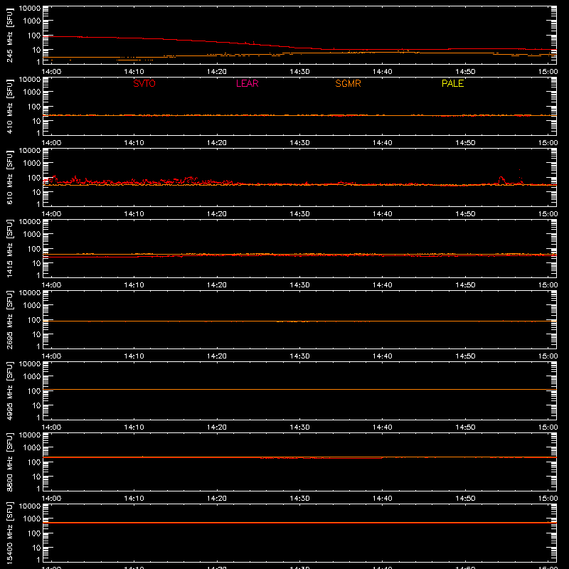Viewport: 569px width, 569px height.
Task: Click the pink LEAR station label
Action: click(x=247, y=83)
